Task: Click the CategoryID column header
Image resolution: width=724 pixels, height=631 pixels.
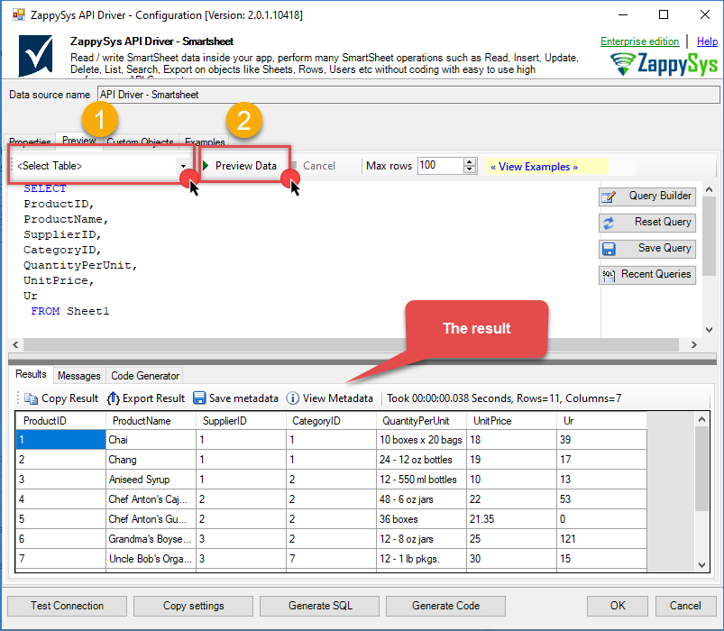Action: (x=331, y=420)
